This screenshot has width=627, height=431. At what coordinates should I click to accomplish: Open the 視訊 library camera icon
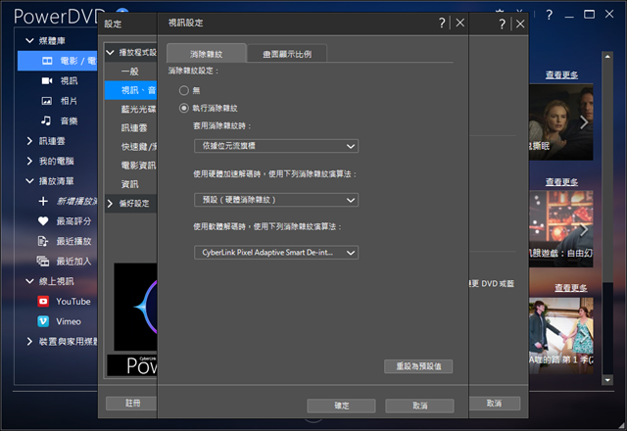tap(47, 80)
